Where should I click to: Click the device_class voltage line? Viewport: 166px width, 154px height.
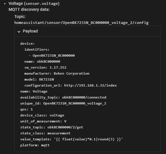coord(42,115)
